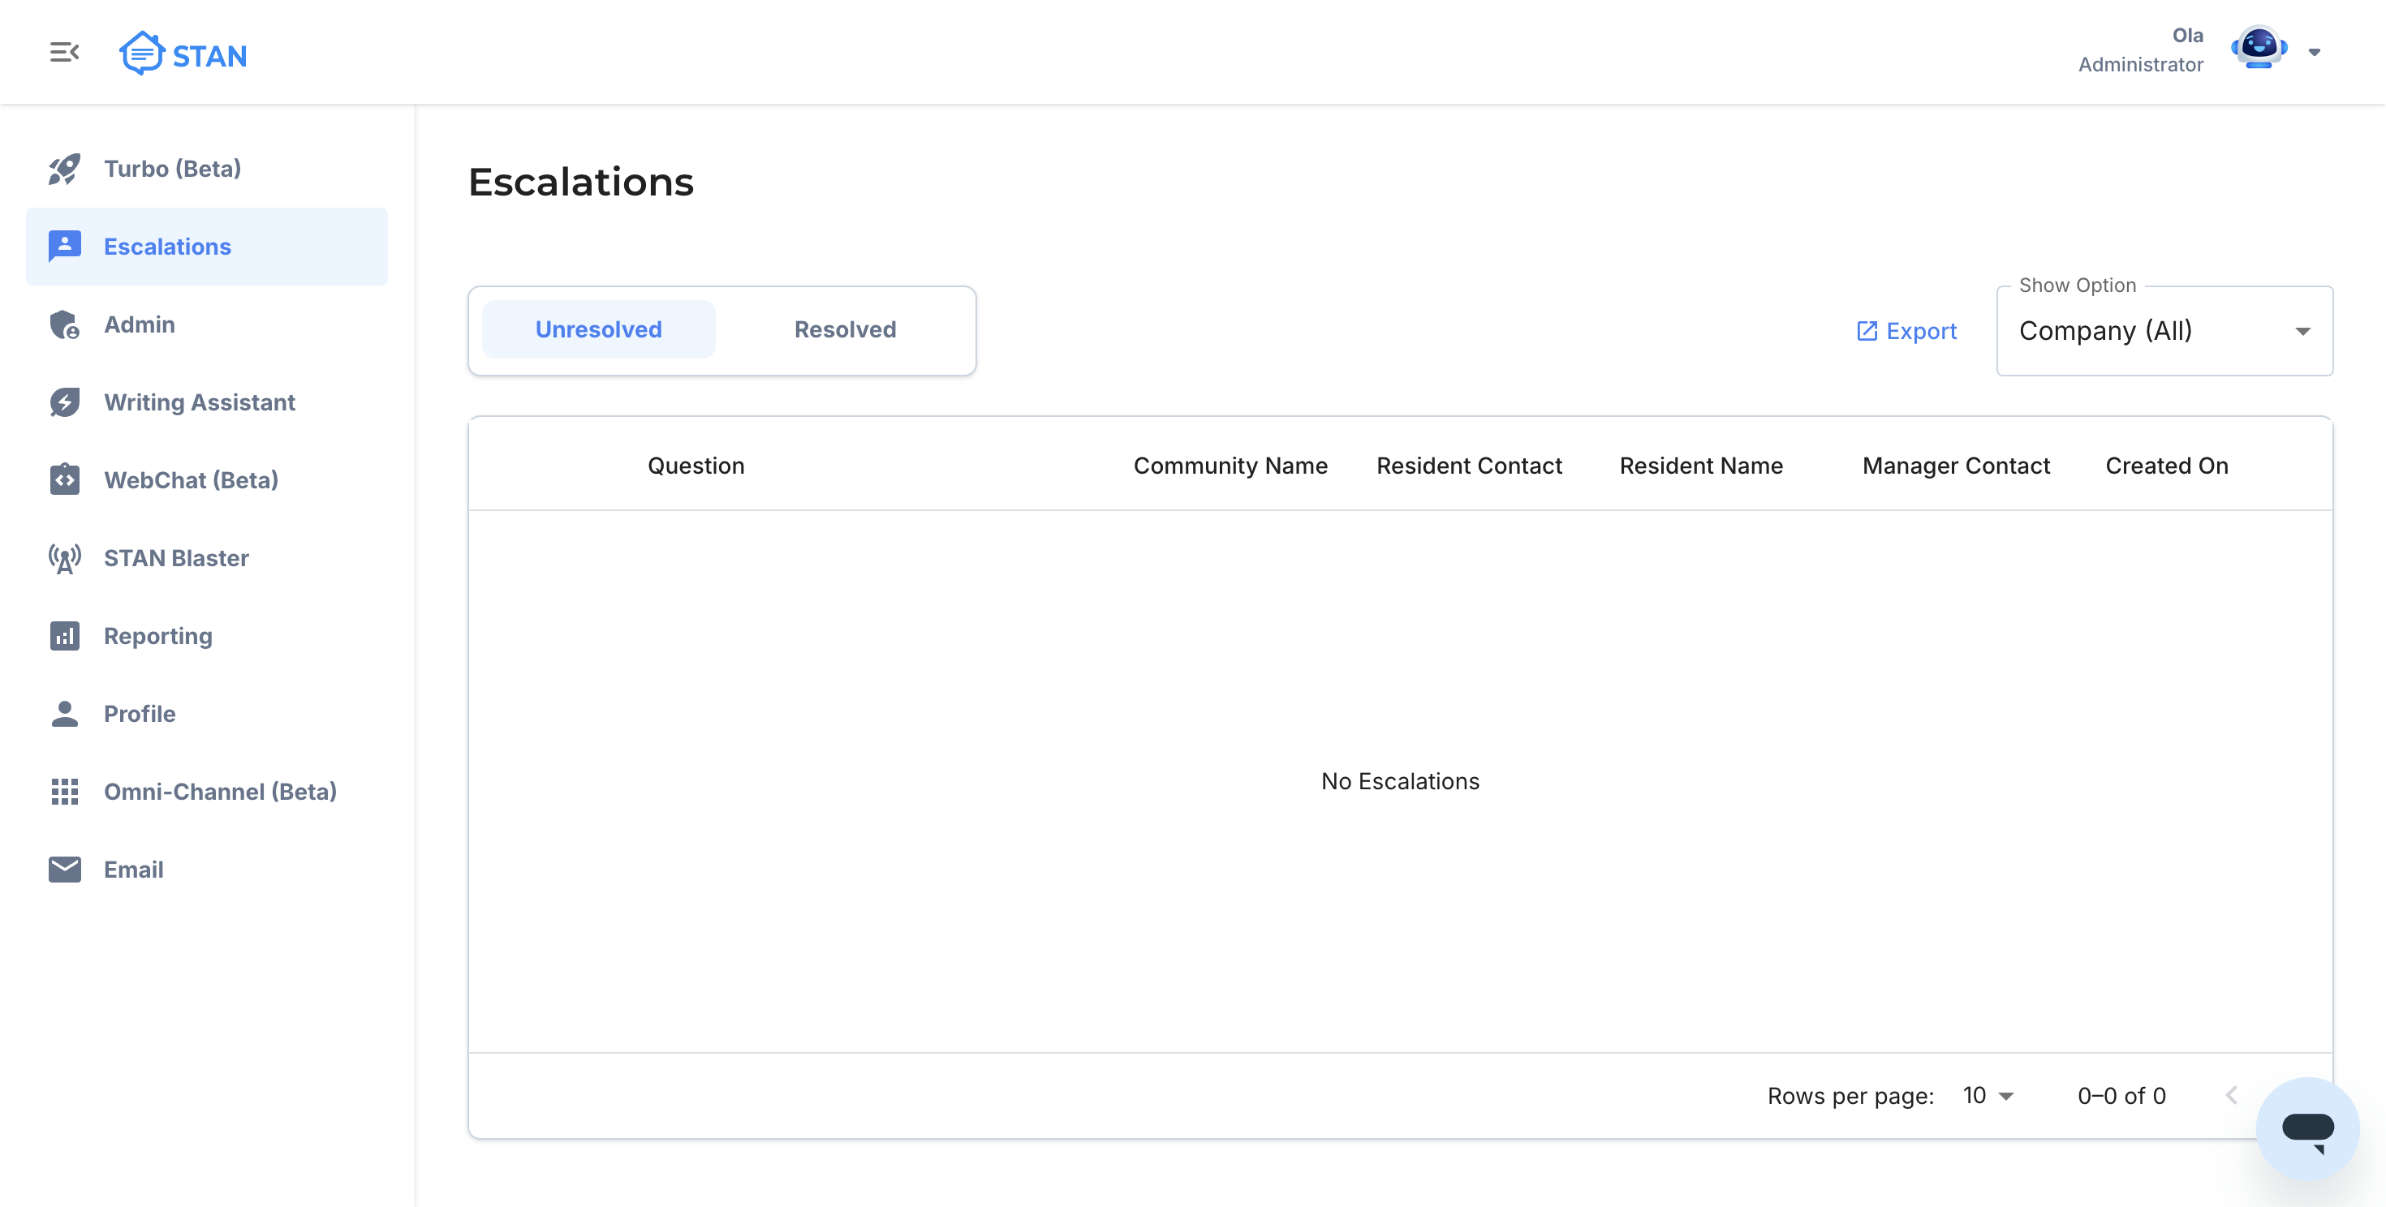The height and width of the screenshot is (1207, 2386).
Task: Open Writing Assistant lightning icon
Action: (64, 402)
